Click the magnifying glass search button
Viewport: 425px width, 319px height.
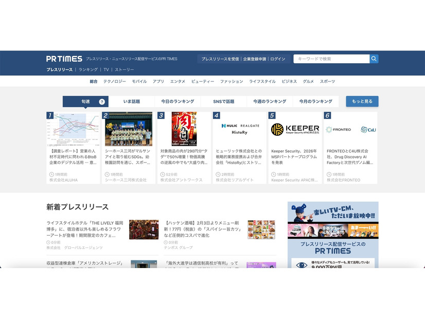tap(374, 59)
